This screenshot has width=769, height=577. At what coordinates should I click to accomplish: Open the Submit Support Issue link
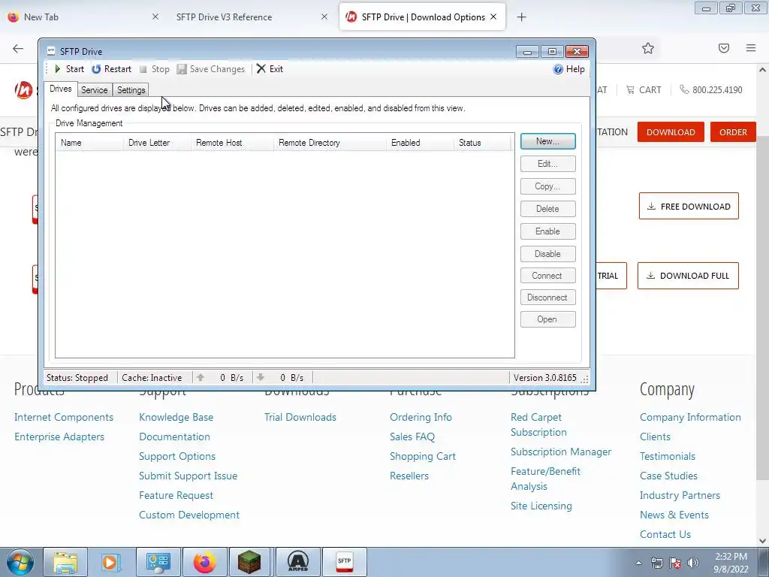188,476
